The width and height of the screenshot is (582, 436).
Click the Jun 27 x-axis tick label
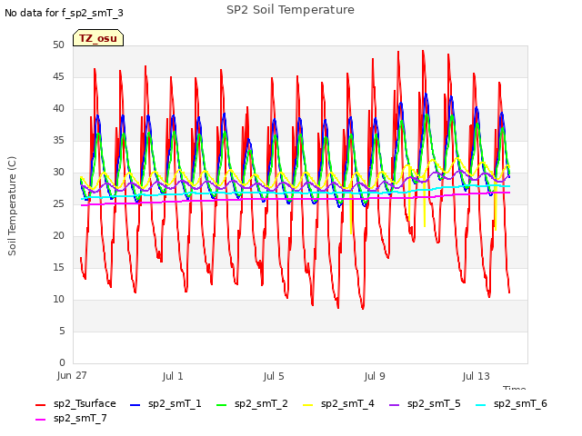[72, 376]
